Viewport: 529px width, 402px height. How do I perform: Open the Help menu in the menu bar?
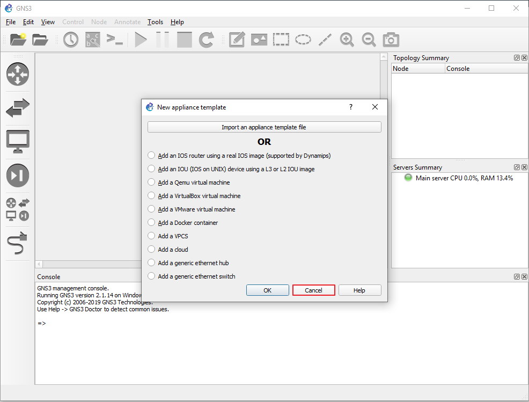click(177, 22)
